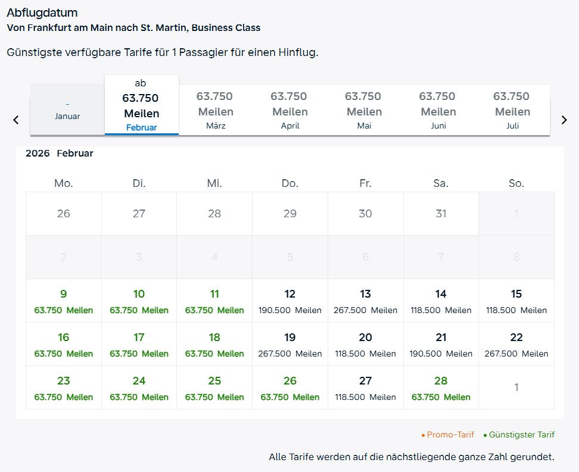Pick February 12 at 190.500 Meilen
The width and height of the screenshot is (579, 472).
tap(290, 301)
